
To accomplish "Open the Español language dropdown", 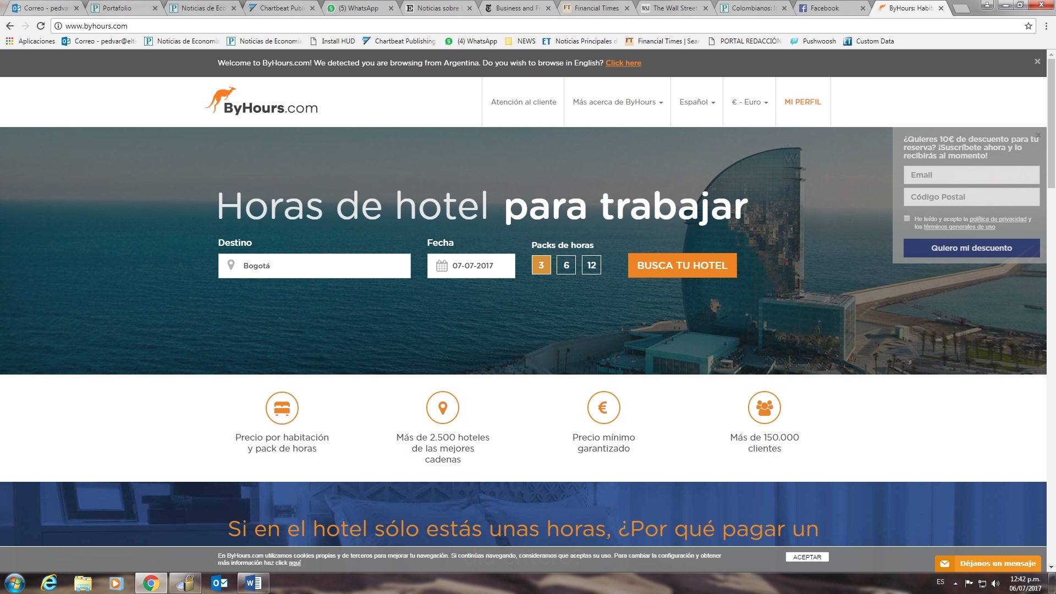I will tap(697, 102).
